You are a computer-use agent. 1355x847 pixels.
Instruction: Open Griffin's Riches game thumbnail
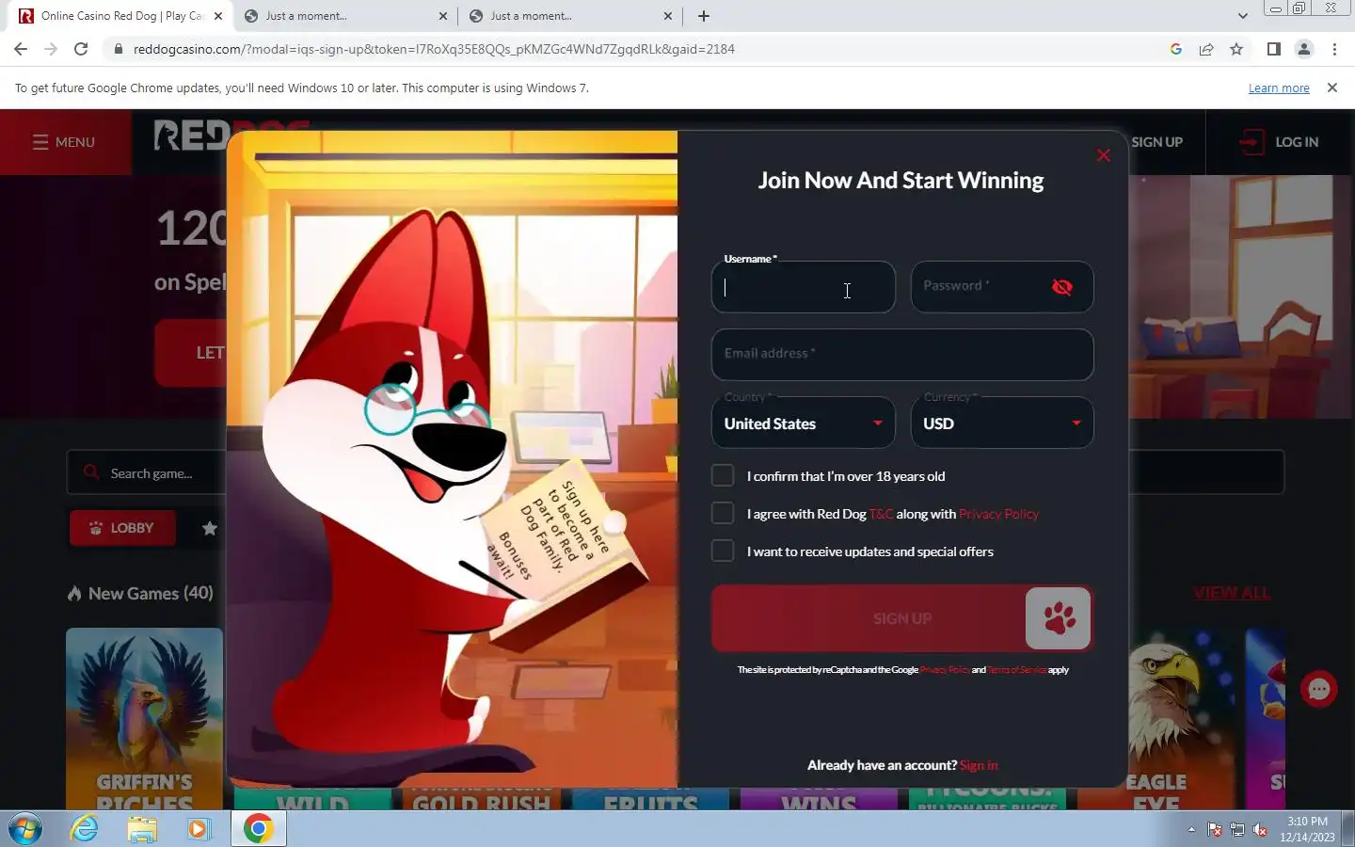pyautogui.click(x=144, y=719)
